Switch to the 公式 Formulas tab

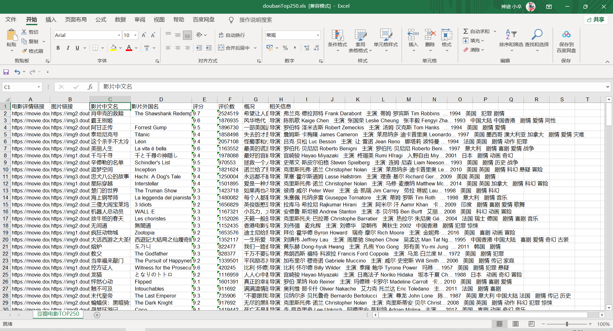point(101,19)
